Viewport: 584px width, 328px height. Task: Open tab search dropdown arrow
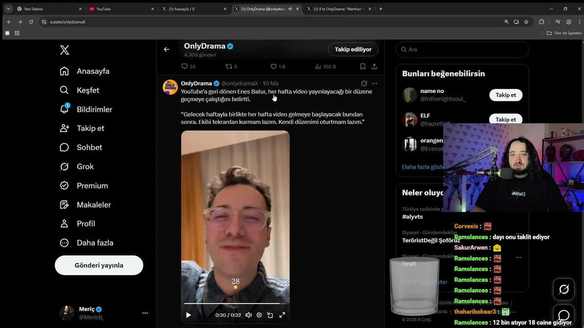click(x=8, y=9)
